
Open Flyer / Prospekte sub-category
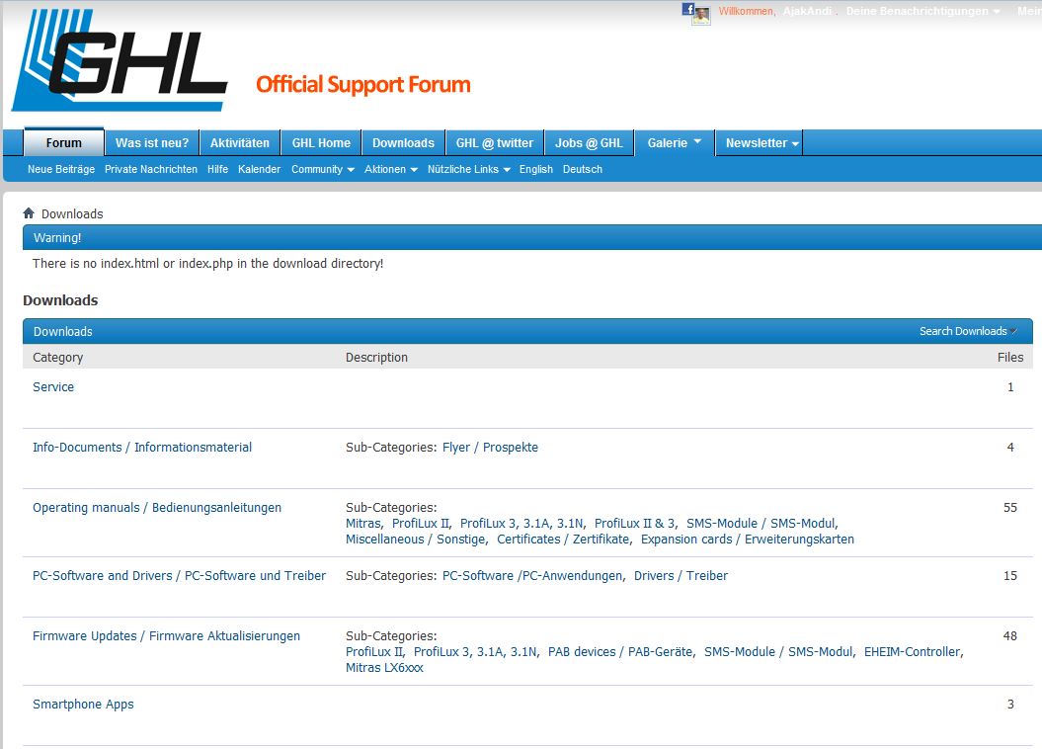coord(490,448)
